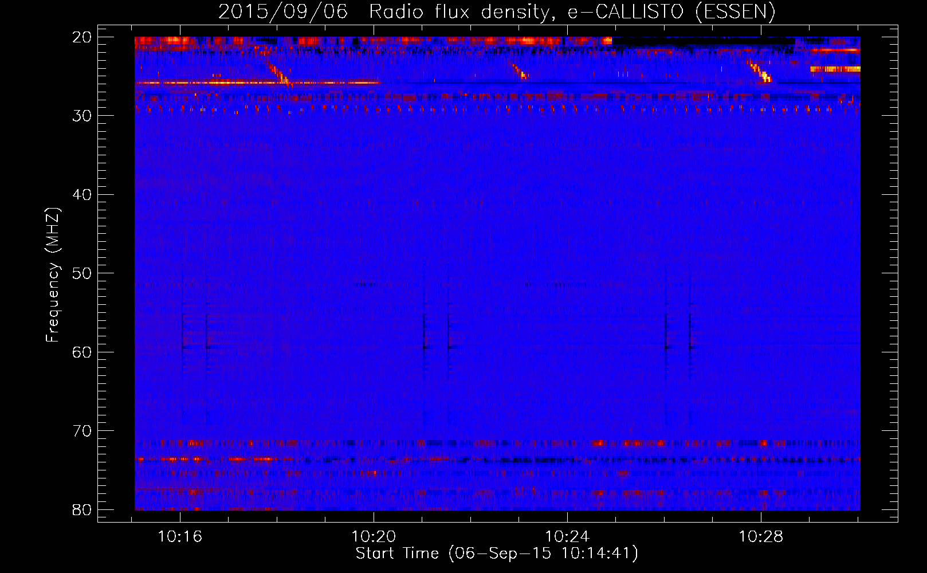927x573 pixels.
Task: Click the '60' frequency tick label
Action: (x=82, y=352)
